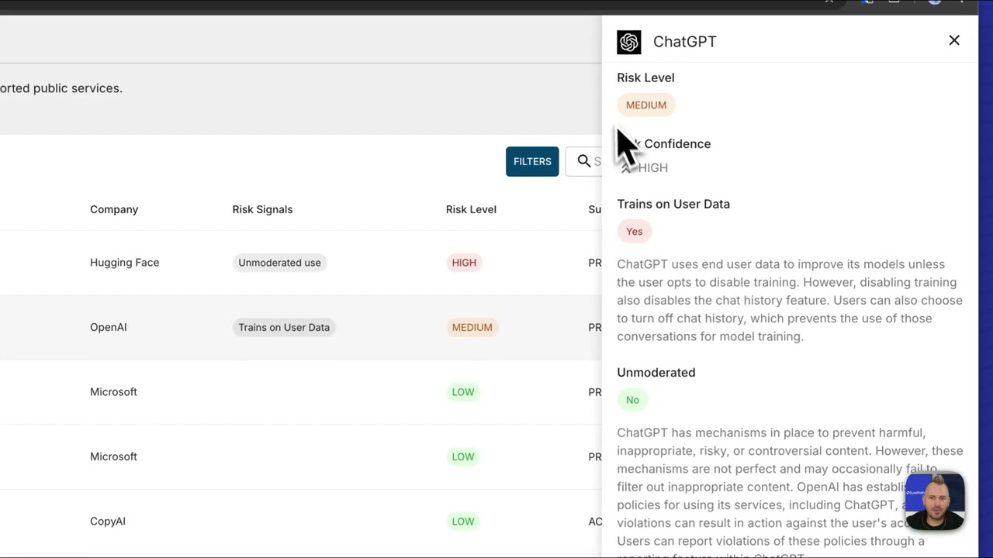Select the OpenAI company cell
This screenshot has height=558, width=993.
[x=109, y=327]
